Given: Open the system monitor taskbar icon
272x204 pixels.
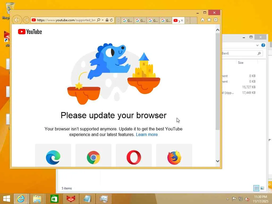Looking at the screenshot, I should pyautogui.click(x=104, y=199).
